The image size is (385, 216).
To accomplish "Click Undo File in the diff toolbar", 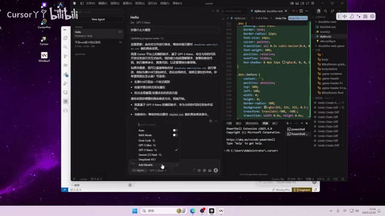I will (281, 18).
